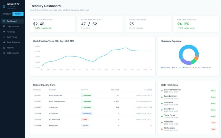The width and height of the screenshot is (221, 138).
Task: Click the Cash Book freshness entry
Action: click(x=189, y=110)
